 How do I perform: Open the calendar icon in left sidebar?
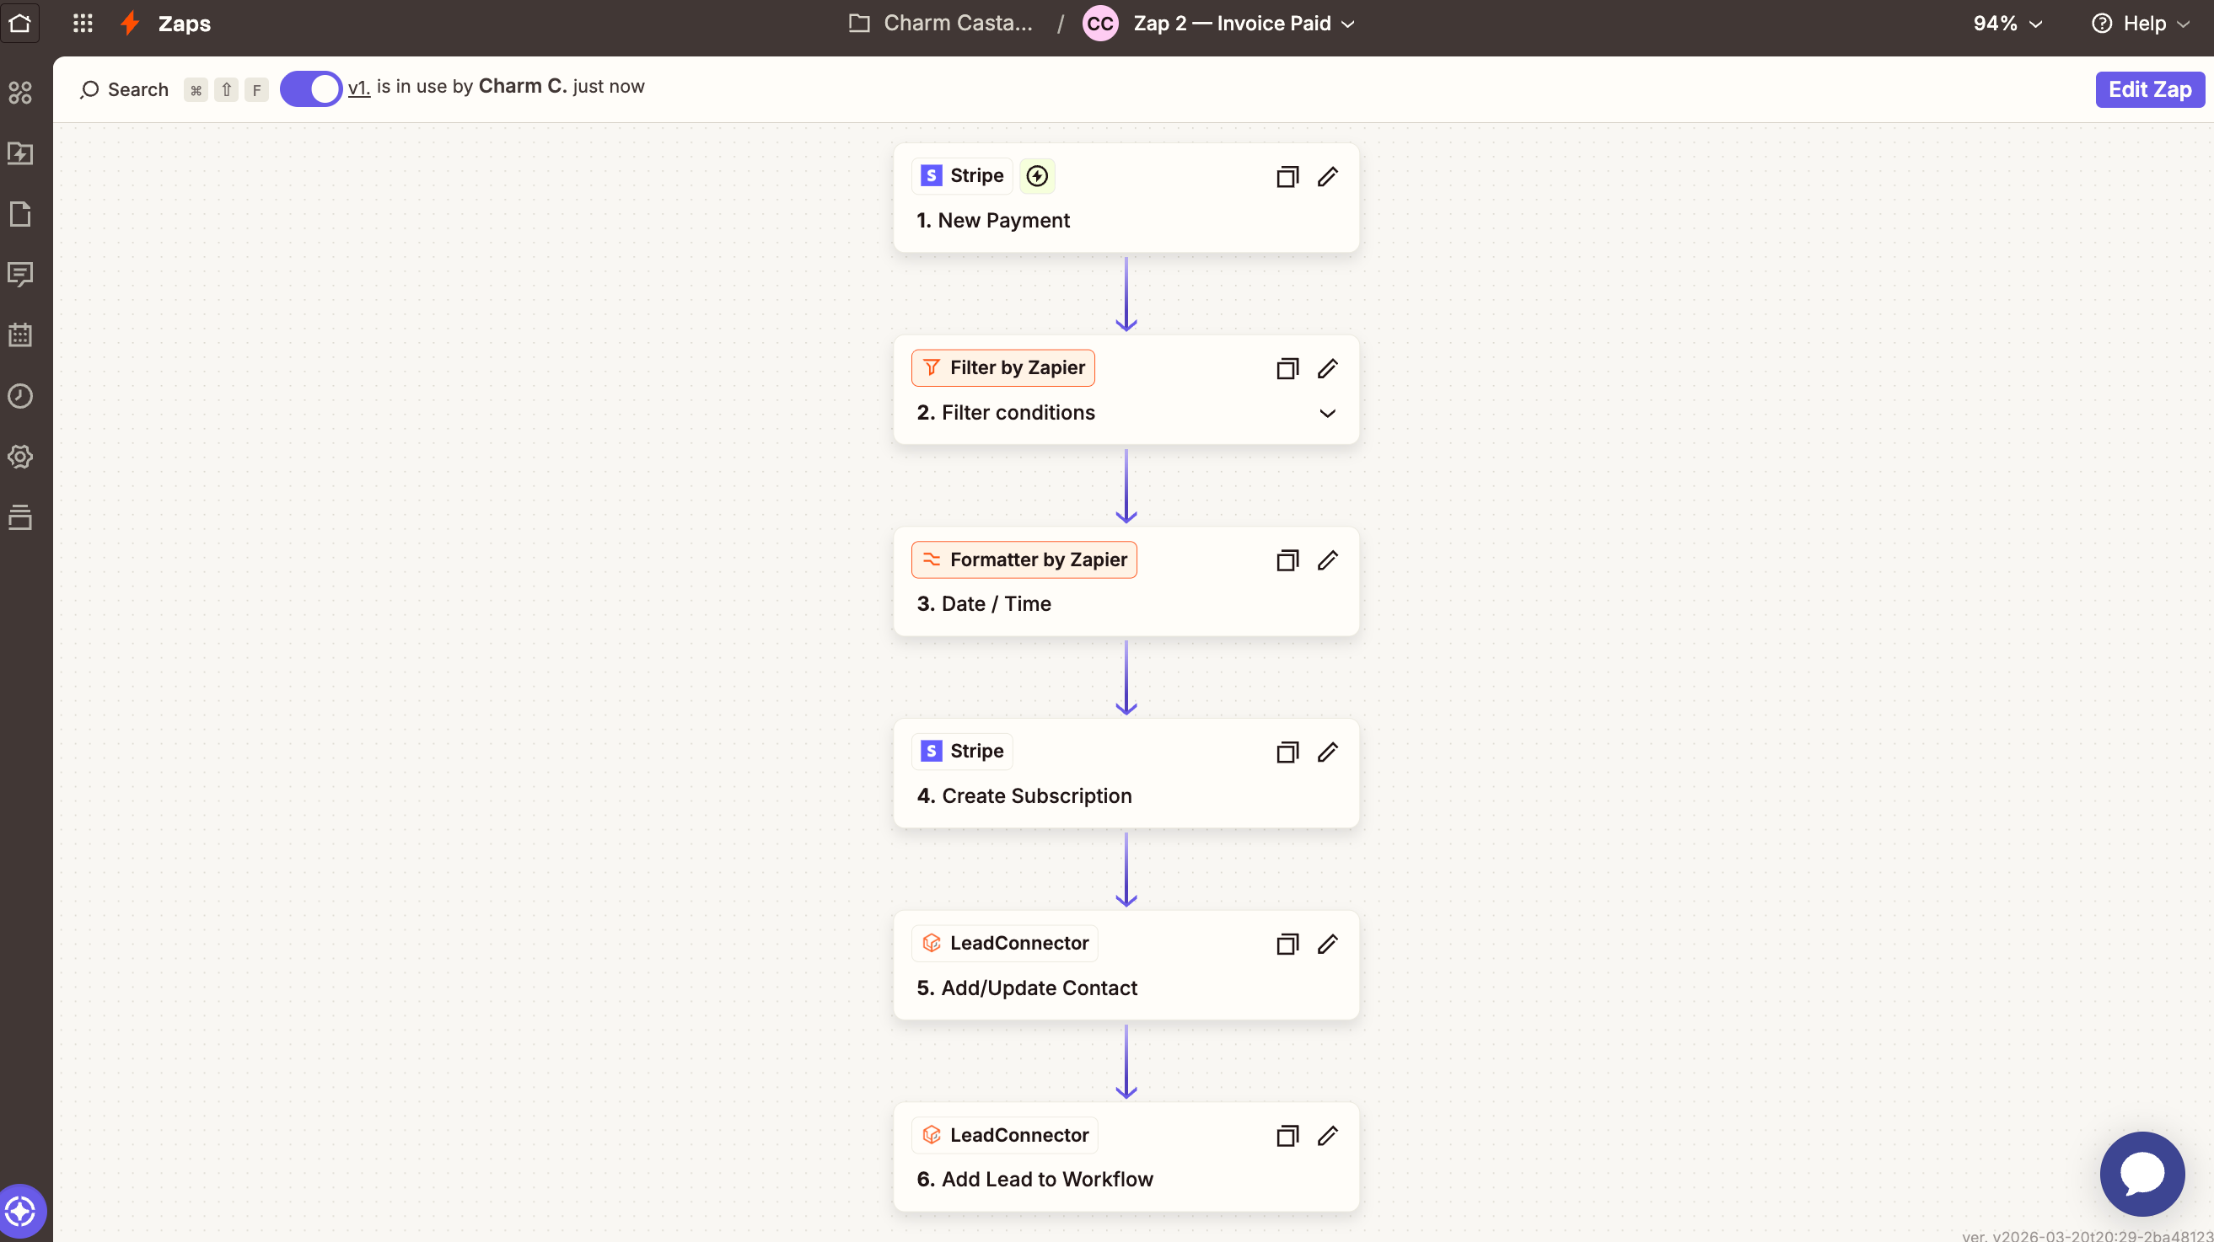(x=19, y=335)
